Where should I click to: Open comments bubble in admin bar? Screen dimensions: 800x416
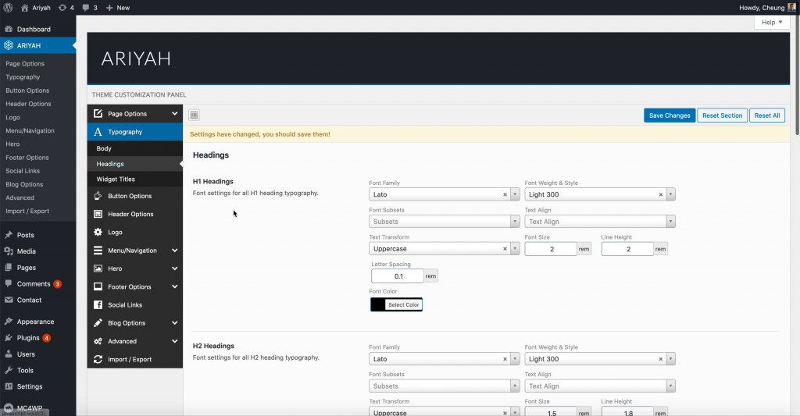[x=85, y=8]
